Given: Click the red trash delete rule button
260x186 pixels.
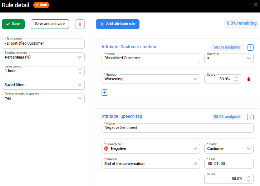Looking at the screenshot, I should pyautogui.click(x=80, y=24).
